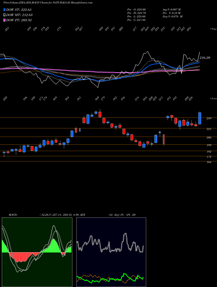Click the 160 low value label
The image size is (217, 287).
pyautogui.click(x=97, y=99)
